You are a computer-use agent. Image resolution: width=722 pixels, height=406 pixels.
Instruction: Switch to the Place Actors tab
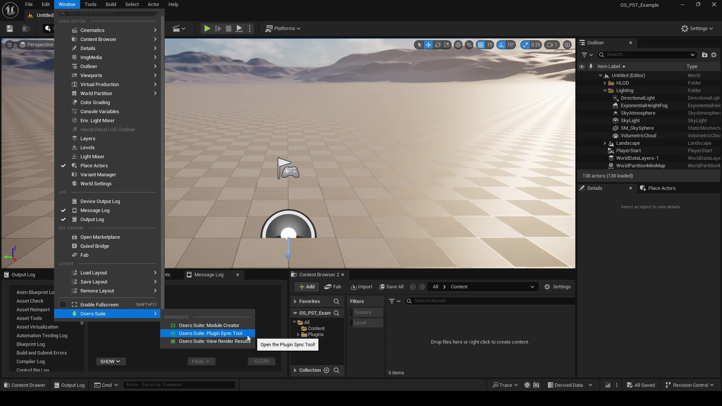click(661, 188)
